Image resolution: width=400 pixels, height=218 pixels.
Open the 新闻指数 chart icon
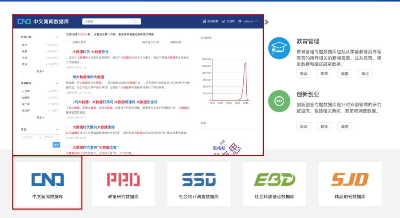pyautogui.click(x=204, y=21)
